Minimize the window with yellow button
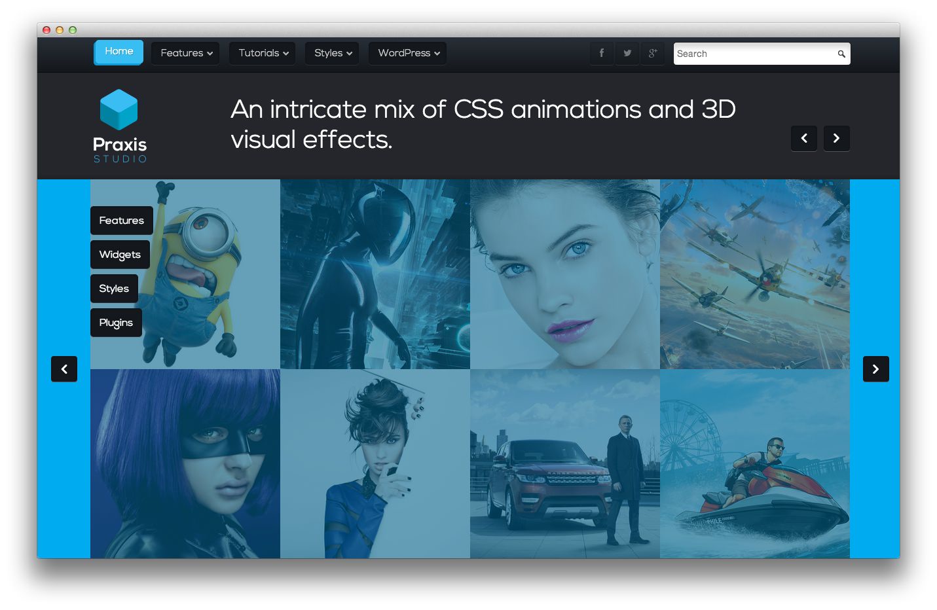937x610 pixels. [60, 30]
